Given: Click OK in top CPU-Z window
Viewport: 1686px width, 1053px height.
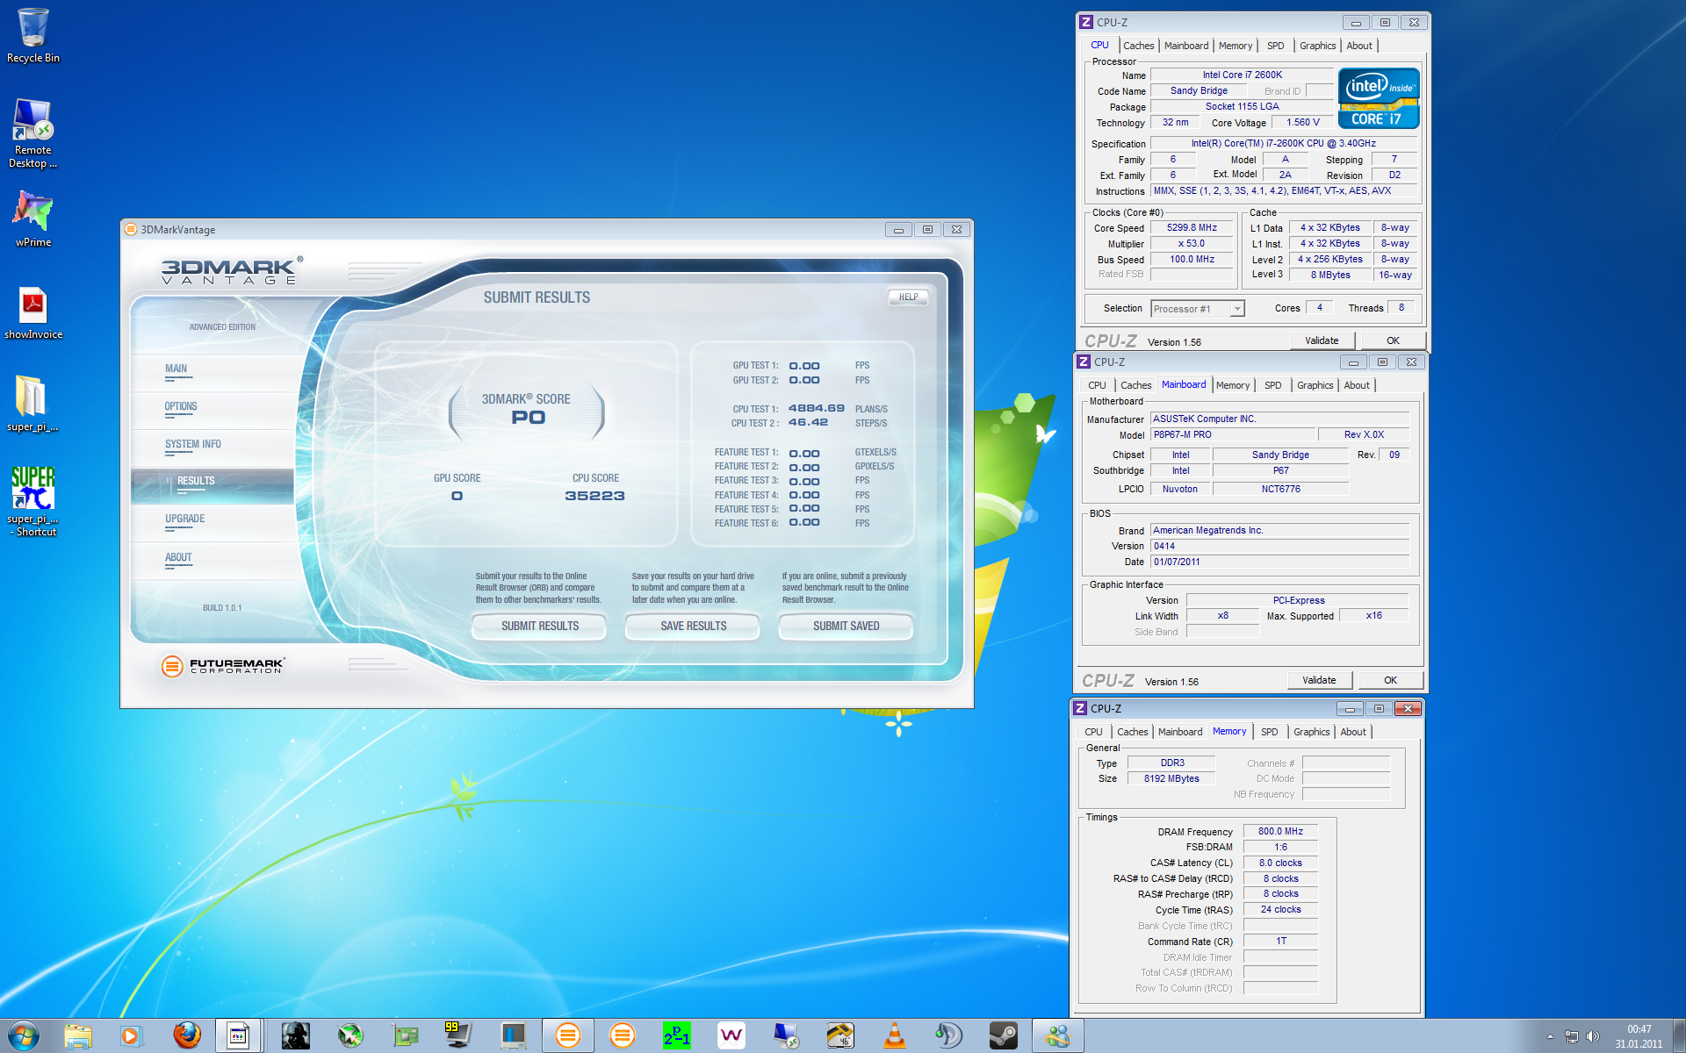Looking at the screenshot, I should coord(1394,341).
